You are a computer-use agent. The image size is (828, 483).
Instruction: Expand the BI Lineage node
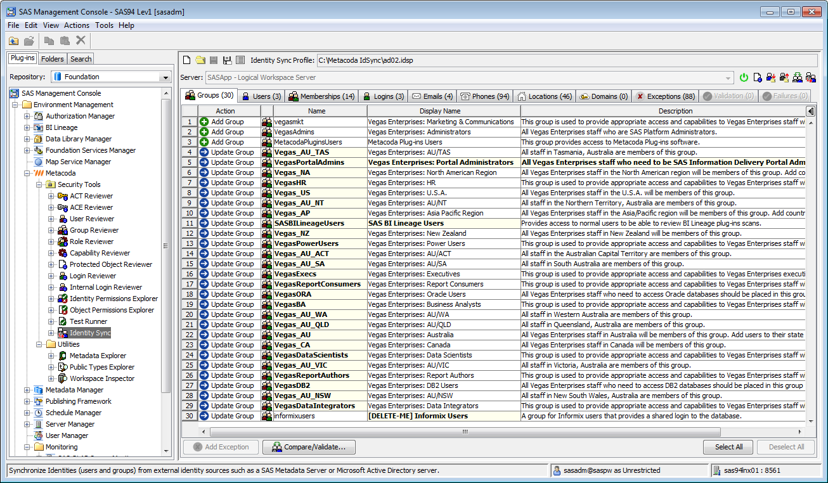27,127
